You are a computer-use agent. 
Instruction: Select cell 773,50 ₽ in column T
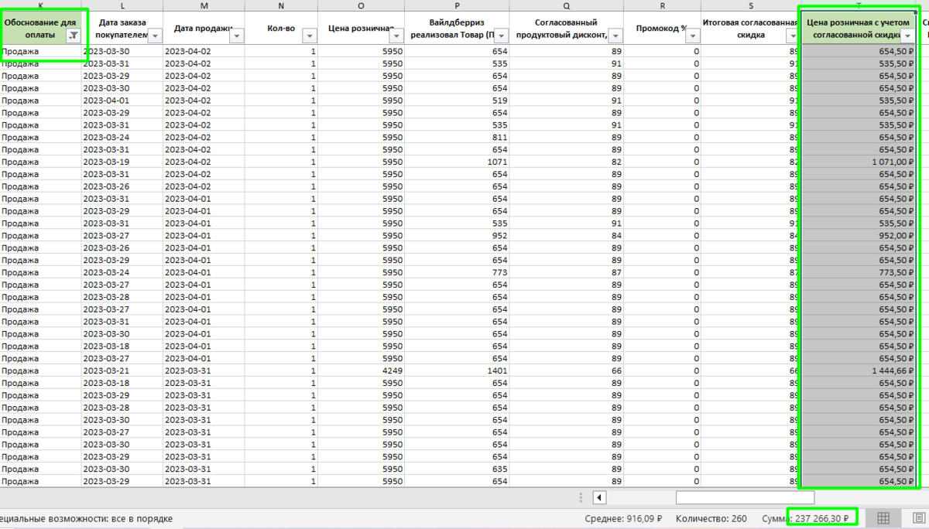coord(859,273)
